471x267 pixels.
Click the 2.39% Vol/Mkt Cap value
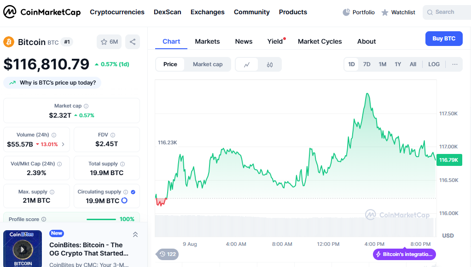pyautogui.click(x=36, y=173)
